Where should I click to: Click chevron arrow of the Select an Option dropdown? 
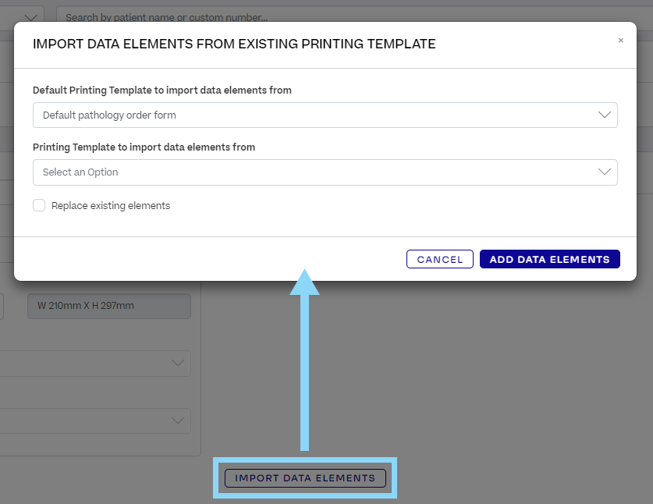(x=605, y=172)
